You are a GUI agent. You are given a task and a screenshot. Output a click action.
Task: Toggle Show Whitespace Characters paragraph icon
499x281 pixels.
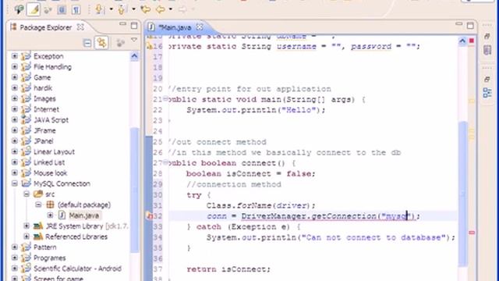76,10
